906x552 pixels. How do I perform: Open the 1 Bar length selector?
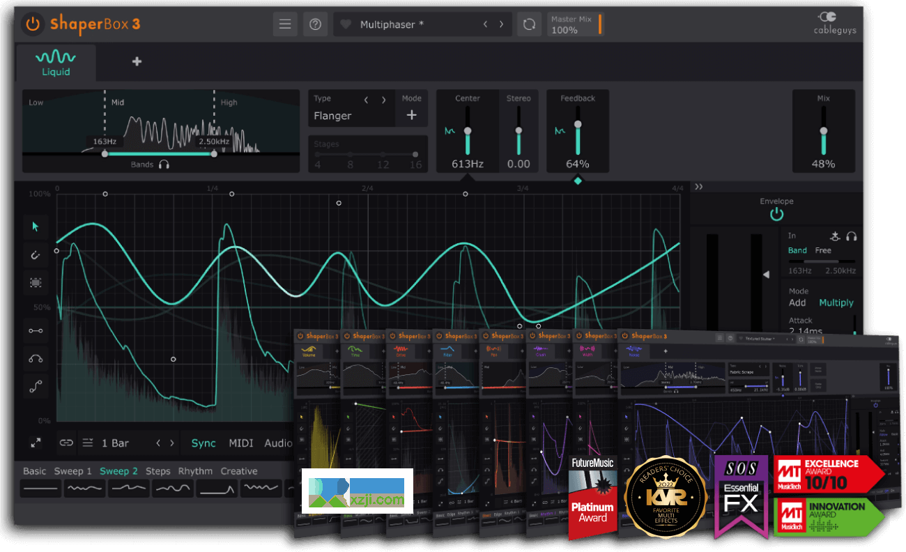(115, 443)
